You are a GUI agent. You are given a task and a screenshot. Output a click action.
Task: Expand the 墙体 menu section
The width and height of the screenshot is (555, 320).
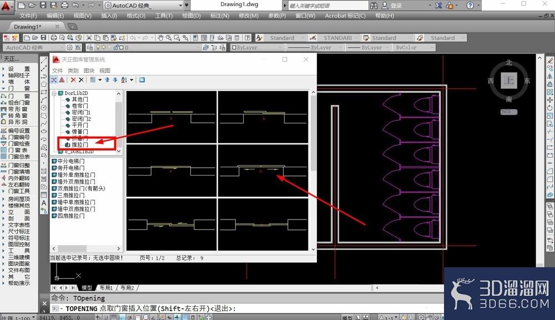coord(3,82)
